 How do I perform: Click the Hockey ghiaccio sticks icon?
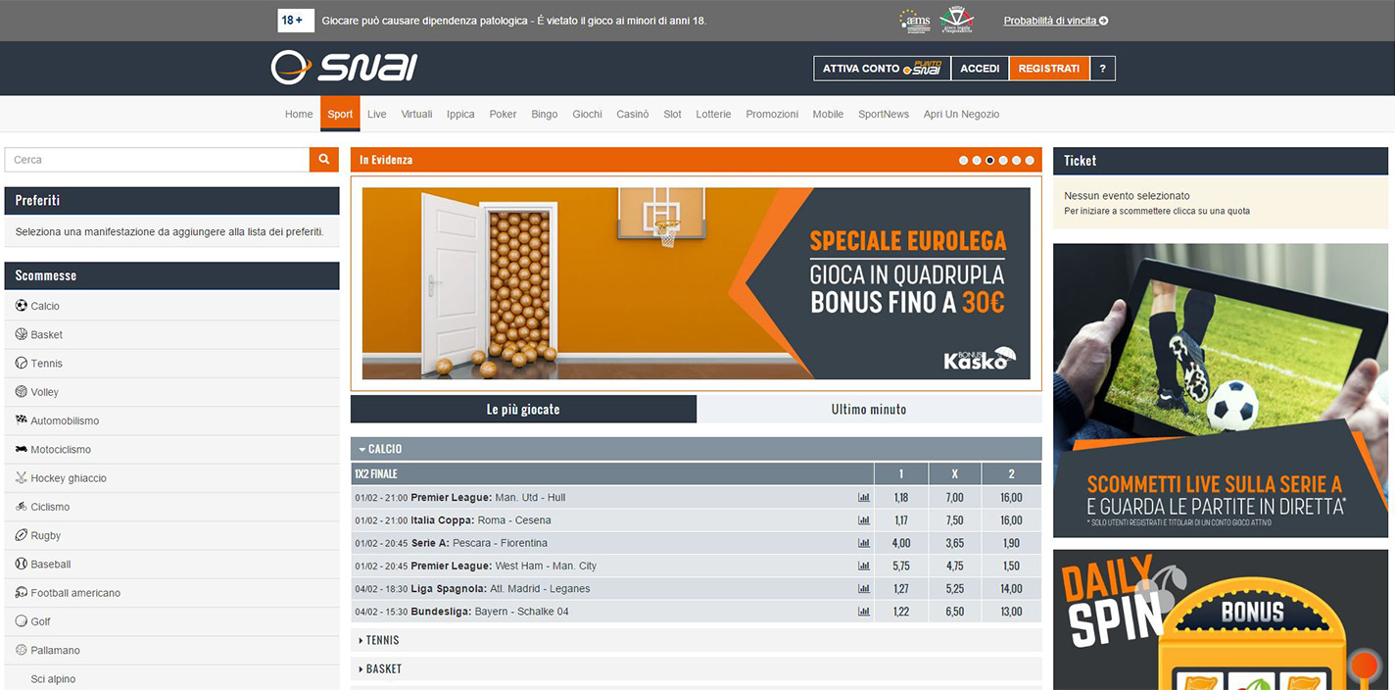click(x=22, y=477)
